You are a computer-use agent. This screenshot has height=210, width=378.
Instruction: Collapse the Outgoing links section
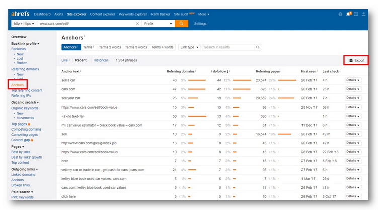pyautogui.click(x=25, y=169)
